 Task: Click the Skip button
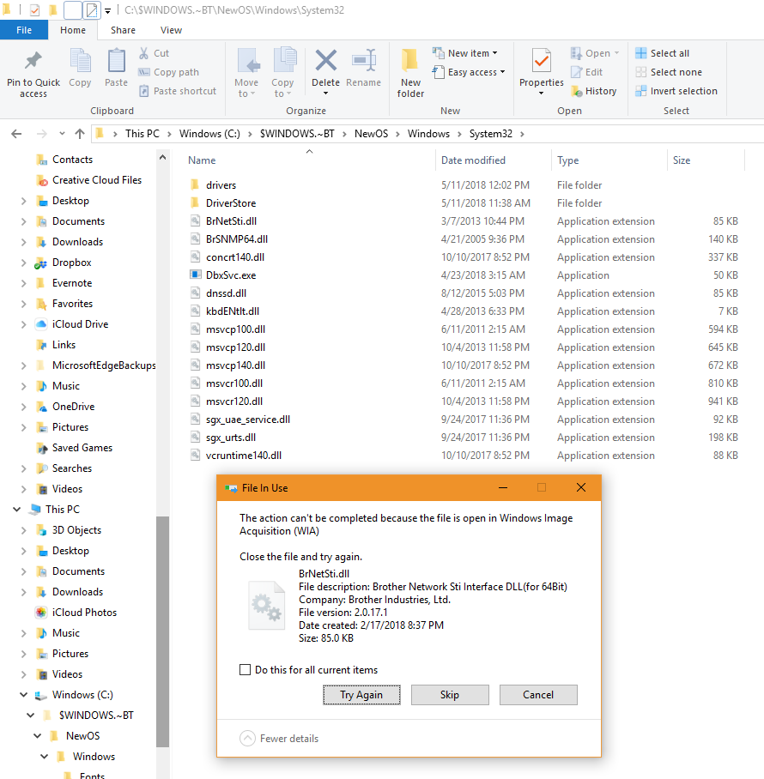(x=450, y=695)
